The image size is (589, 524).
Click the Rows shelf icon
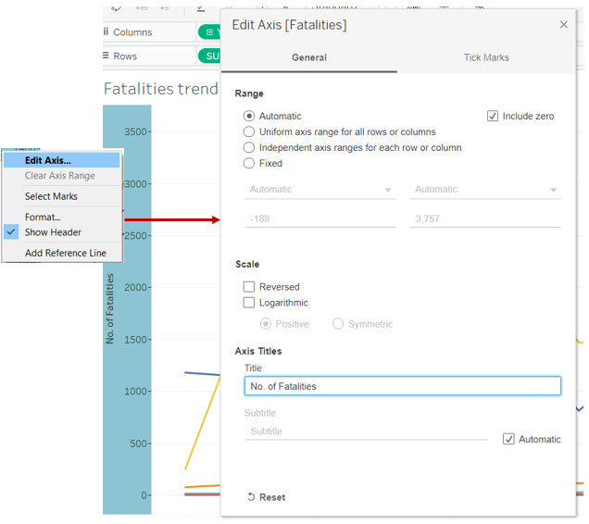106,56
